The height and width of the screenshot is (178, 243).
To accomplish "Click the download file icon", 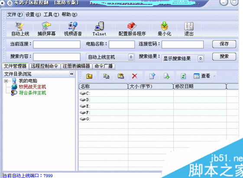I will [x=167, y=76].
